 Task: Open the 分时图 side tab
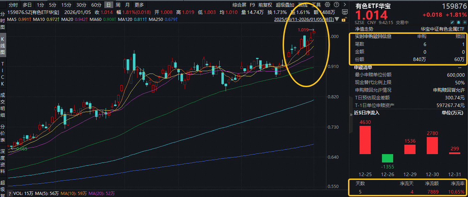pyautogui.click(x=3, y=20)
